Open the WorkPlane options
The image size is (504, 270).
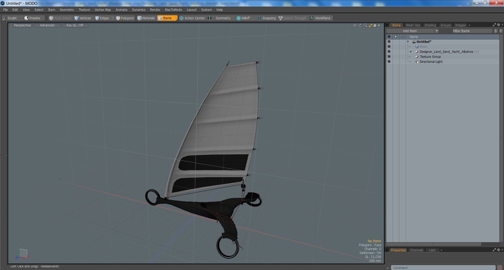coord(321,18)
